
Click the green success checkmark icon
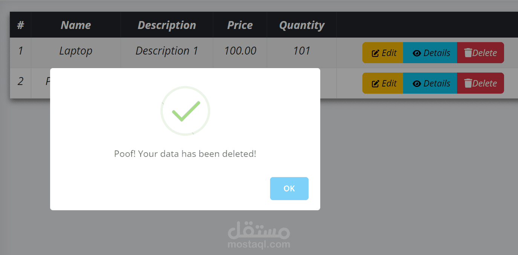tap(185, 111)
